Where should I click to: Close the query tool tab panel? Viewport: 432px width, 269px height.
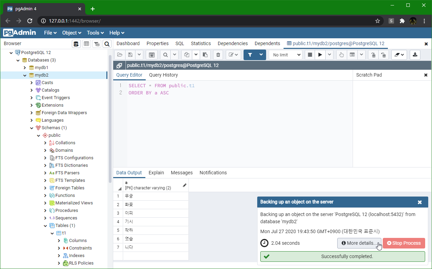click(426, 44)
